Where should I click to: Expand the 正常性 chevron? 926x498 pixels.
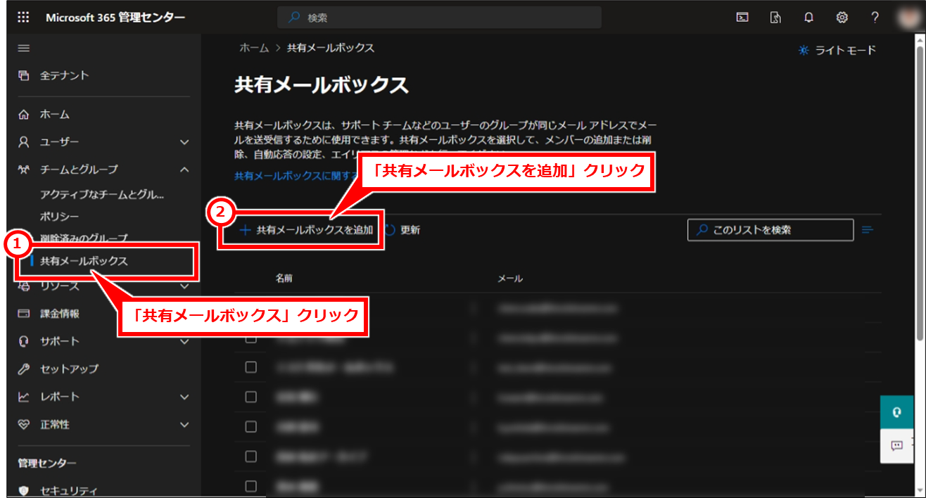point(184,425)
